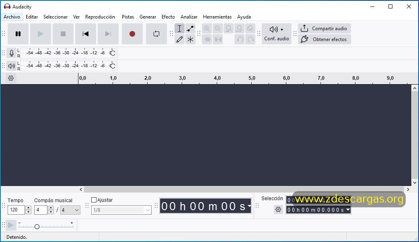Open Ver menu
The image size is (419, 242).
coord(76,17)
